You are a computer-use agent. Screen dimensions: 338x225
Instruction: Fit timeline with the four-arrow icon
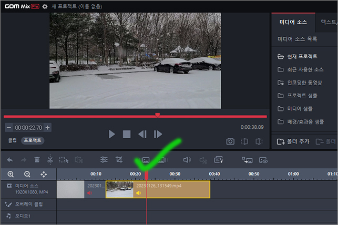44,174
